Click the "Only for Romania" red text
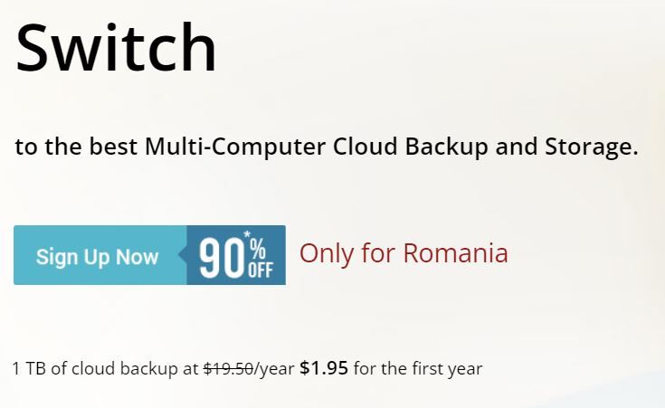The height and width of the screenshot is (408, 665). point(404,253)
